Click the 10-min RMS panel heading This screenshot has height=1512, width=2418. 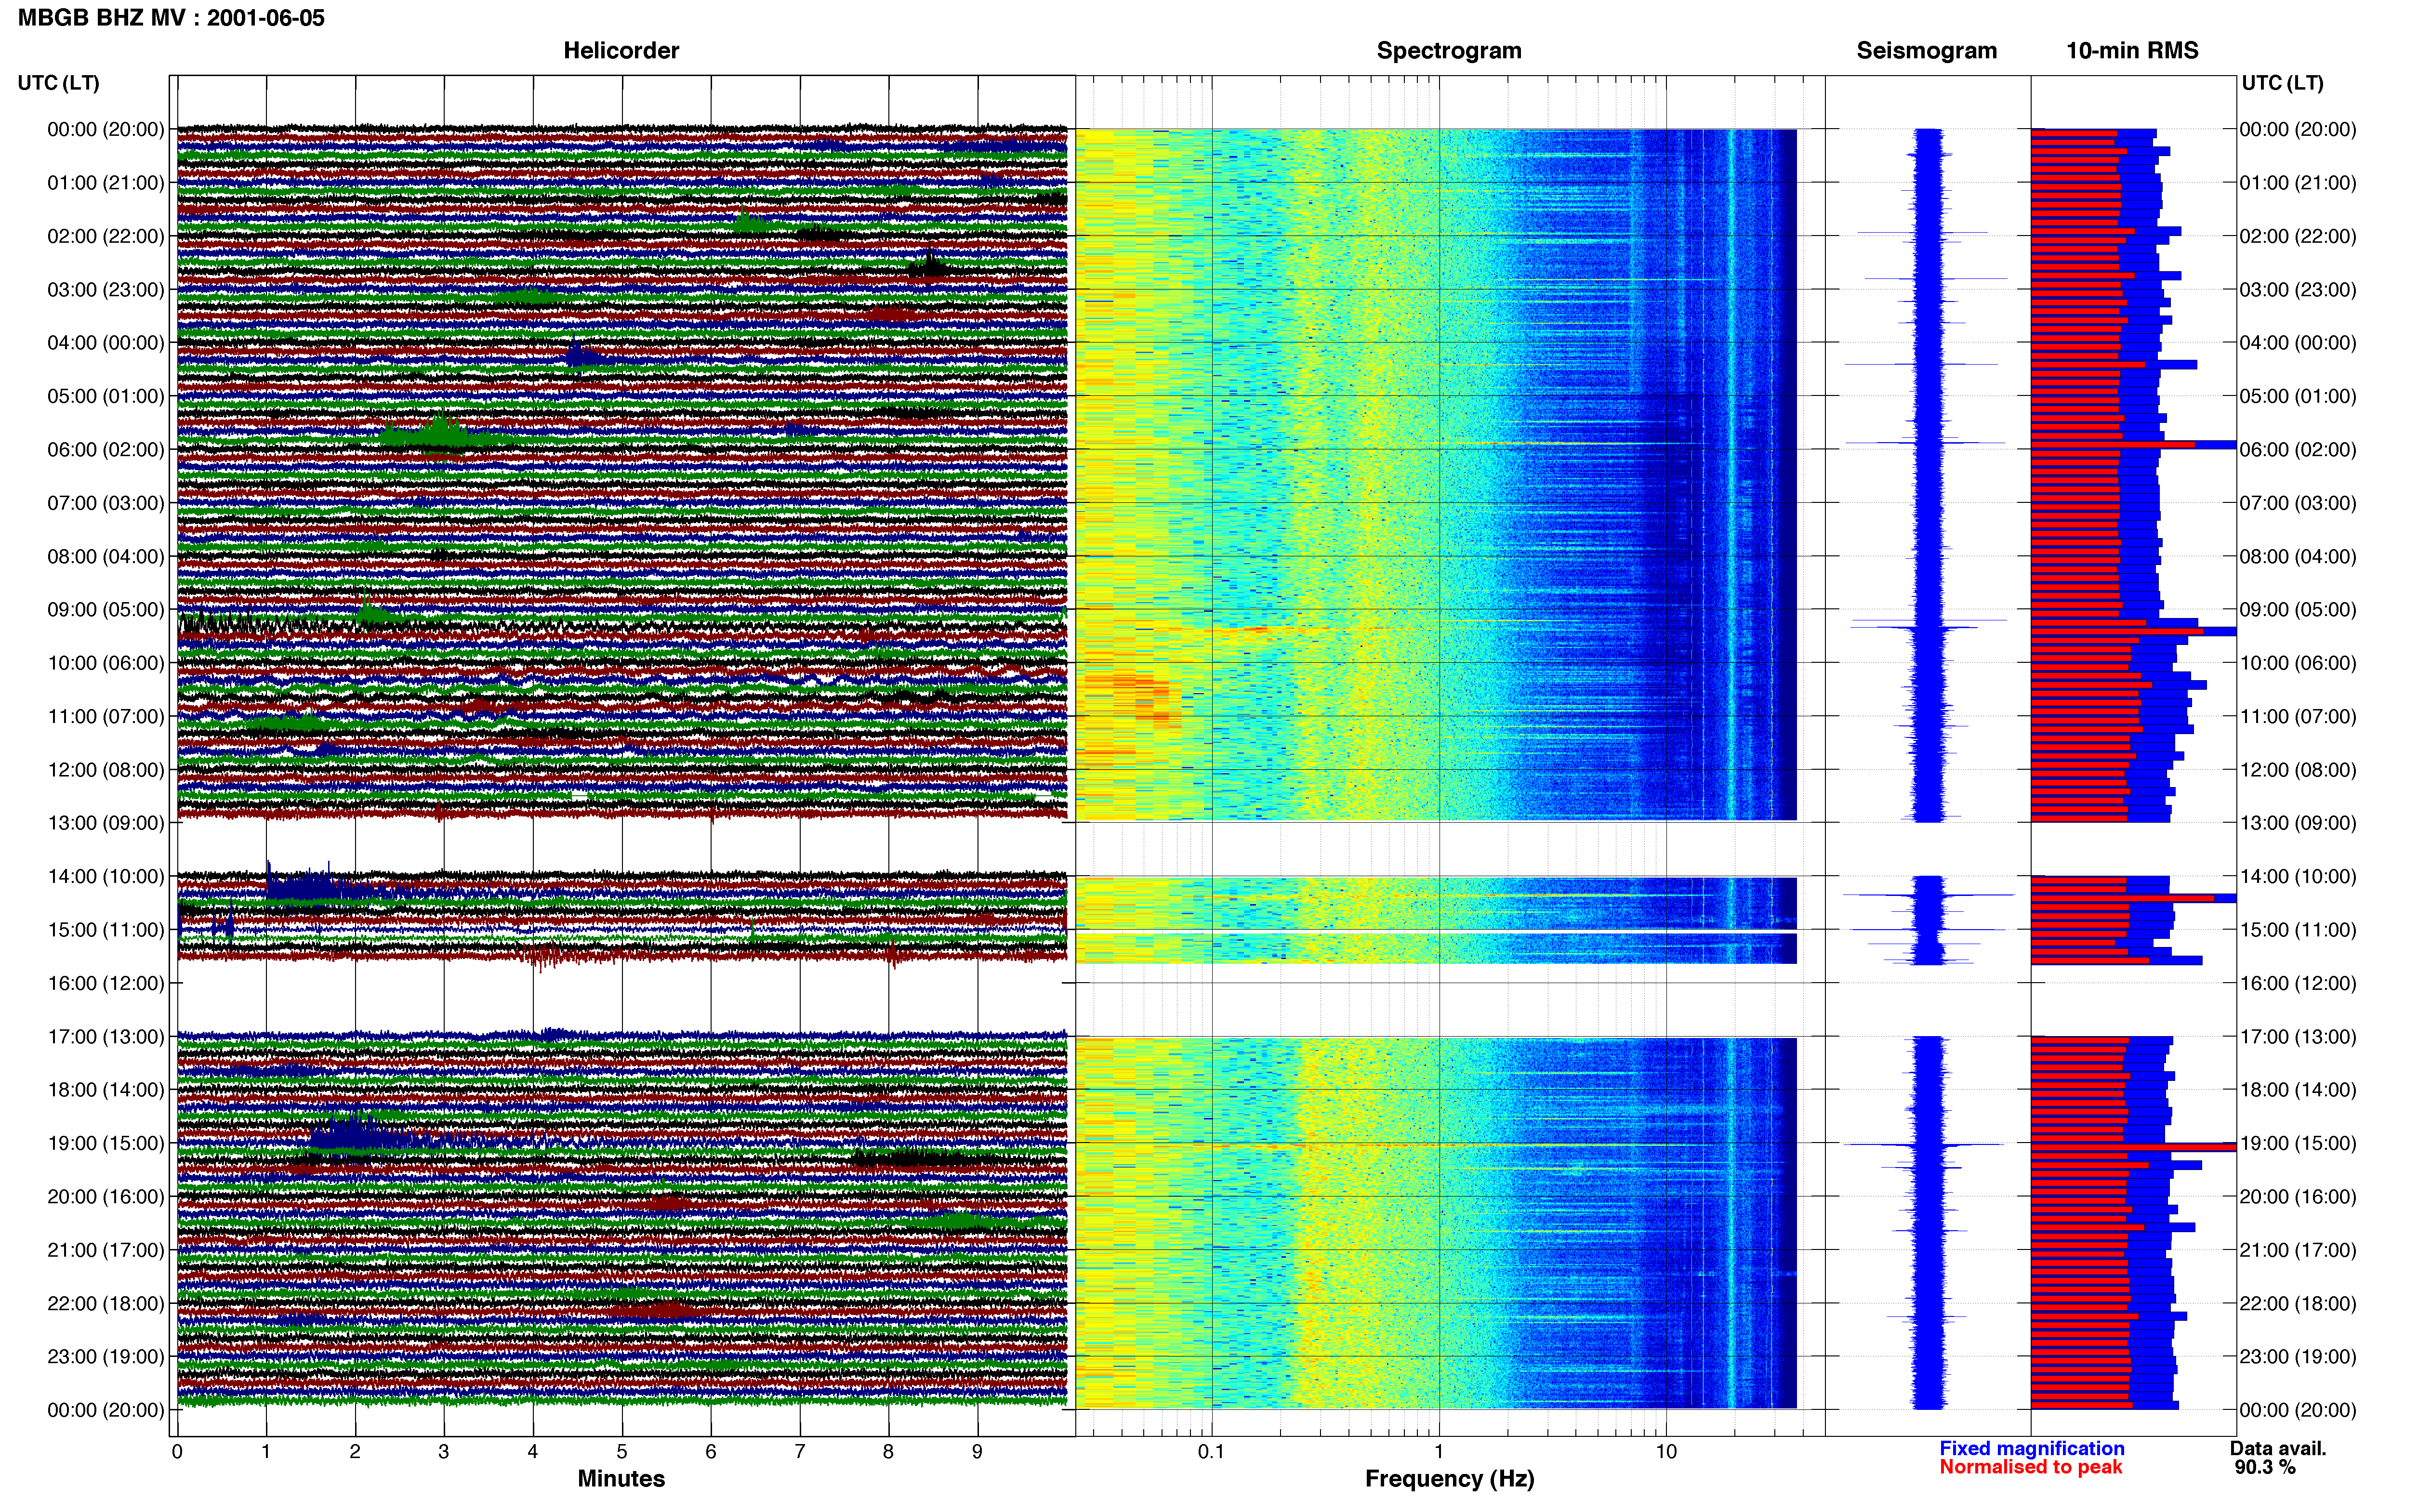tap(2132, 51)
